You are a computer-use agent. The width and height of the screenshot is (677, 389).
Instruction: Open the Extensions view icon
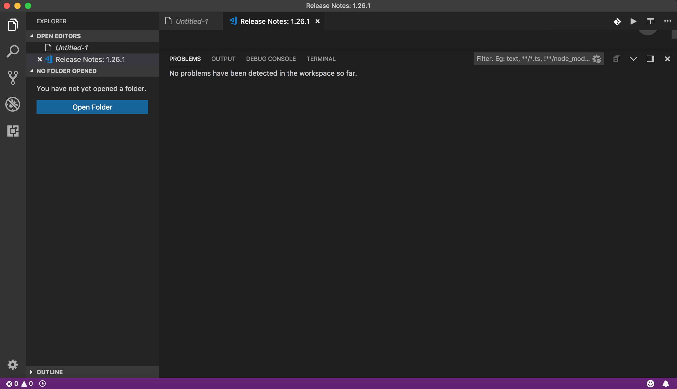tap(12, 131)
